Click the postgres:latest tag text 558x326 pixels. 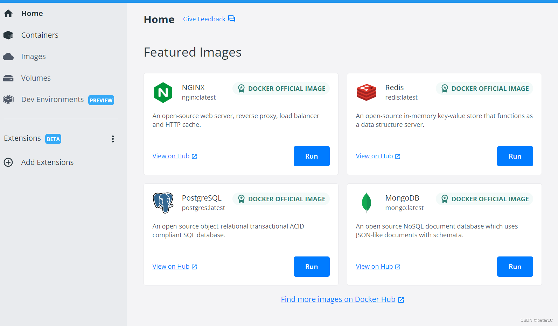pos(203,208)
